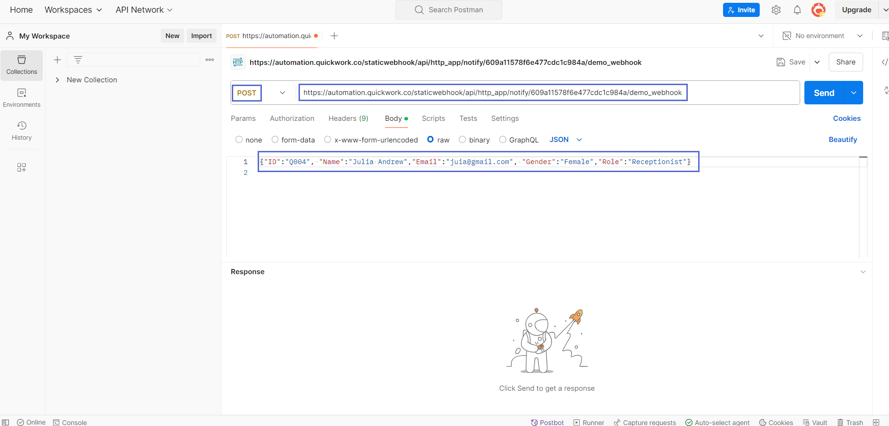This screenshot has height=426, width=889.
Task: Open the No environment selector
Action: coord(822,36)
